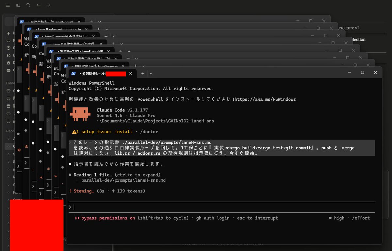Click the GAINoID2-laneH-sns project path
The image size is (392, 251).
[155, 121]
